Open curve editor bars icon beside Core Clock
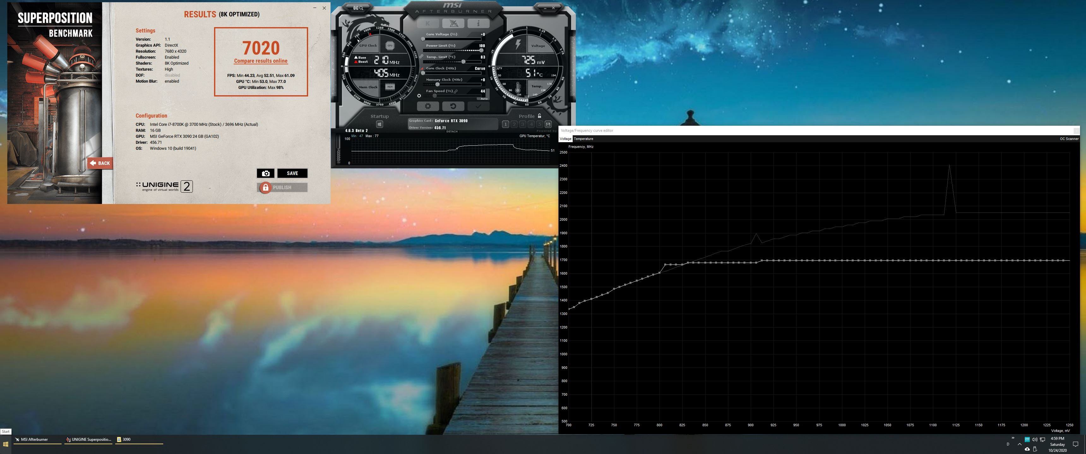 (x=422, y=68)
